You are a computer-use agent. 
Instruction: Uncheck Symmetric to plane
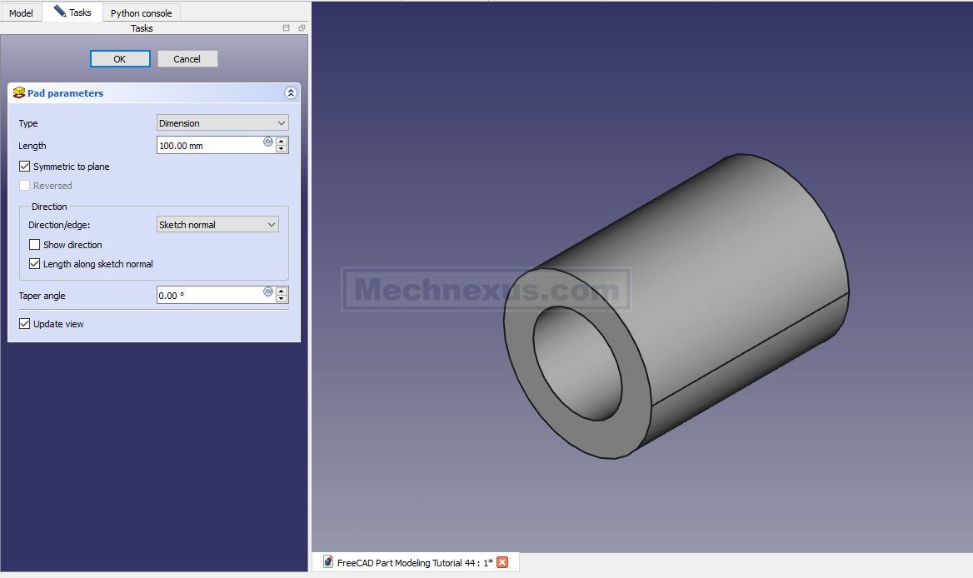25,167
